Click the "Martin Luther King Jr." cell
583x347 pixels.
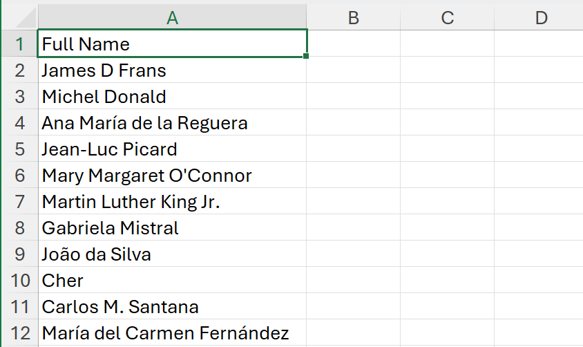(x=172, y=202)
